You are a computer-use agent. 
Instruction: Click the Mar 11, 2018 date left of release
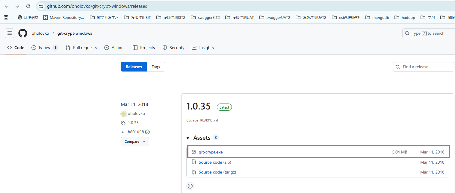(x=134, y=104)
